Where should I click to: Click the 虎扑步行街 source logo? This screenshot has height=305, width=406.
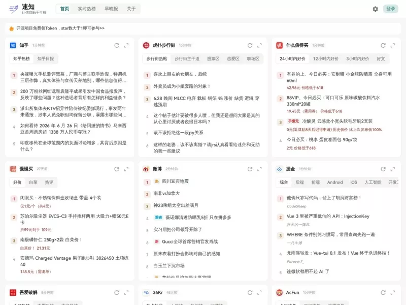(x=146, y=45)
